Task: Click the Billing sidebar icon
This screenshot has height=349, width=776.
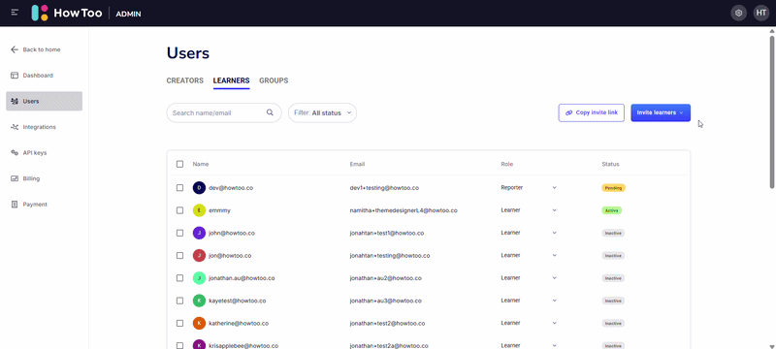Action: 15,178
